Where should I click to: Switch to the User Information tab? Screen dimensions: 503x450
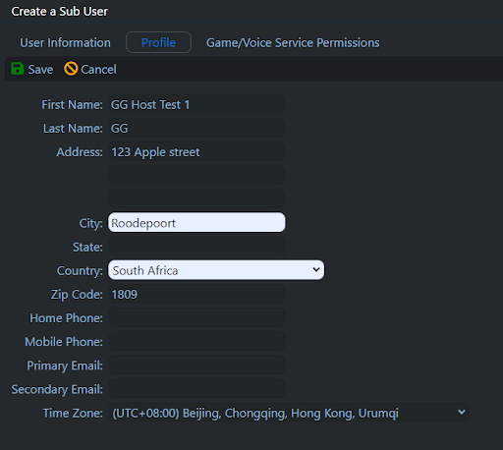pos(65,42)
